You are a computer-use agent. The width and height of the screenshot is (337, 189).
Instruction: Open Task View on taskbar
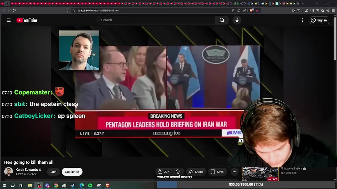[21, 185]
